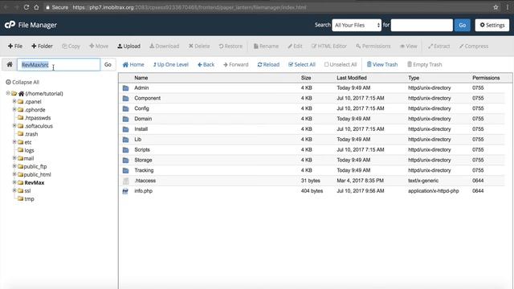Sort by the Size column header

tap(306, 78)
